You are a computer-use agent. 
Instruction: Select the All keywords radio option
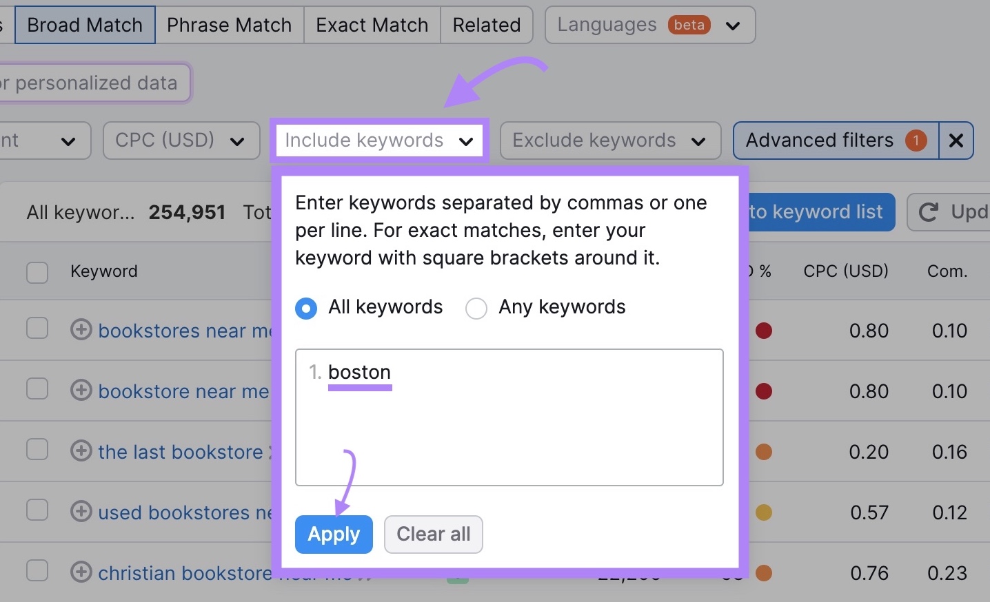(306, 308)
